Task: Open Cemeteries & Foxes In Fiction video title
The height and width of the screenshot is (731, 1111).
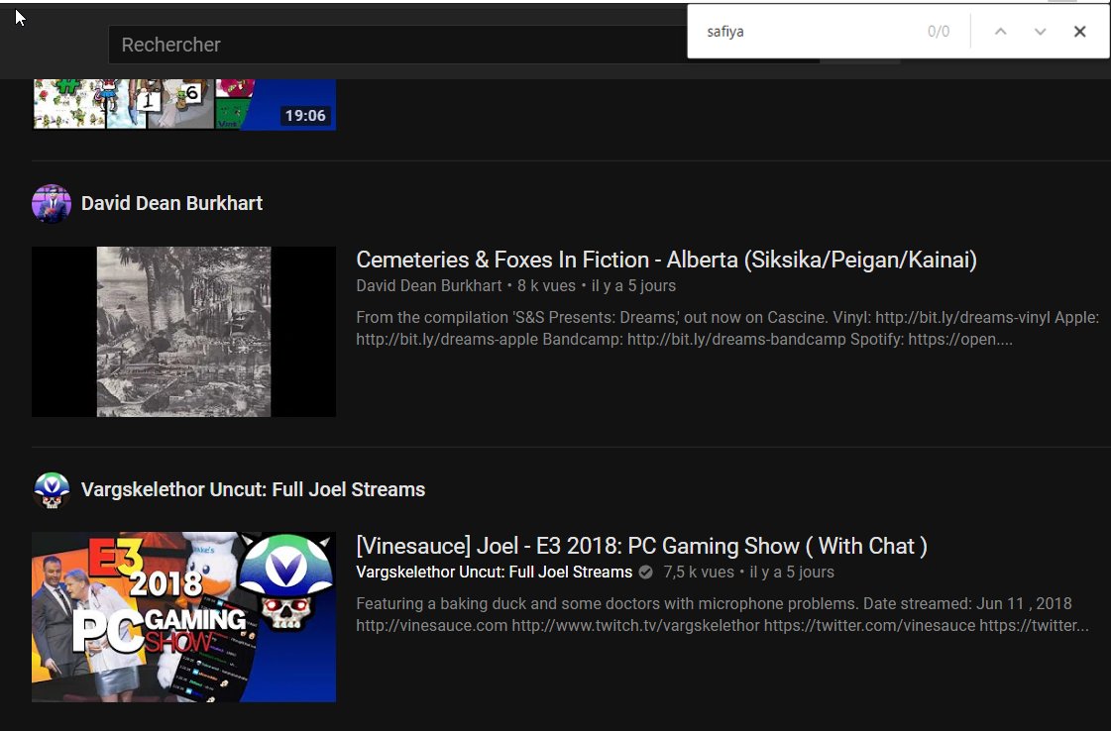Action: [x=666, y=260]
